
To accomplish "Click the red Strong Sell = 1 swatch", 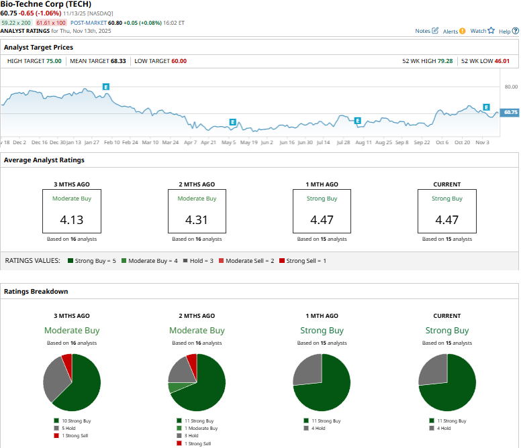I will click(x=282, y=260).
